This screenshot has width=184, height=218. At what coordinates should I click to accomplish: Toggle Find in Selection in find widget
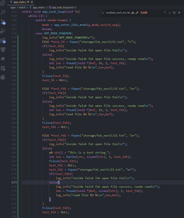point(174,13)
